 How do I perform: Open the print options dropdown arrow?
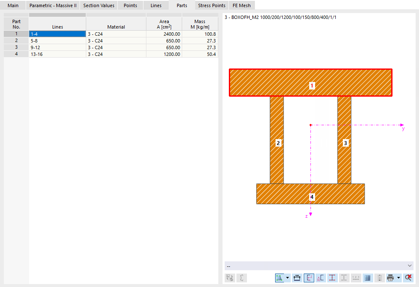pyautogui.click(x=398, y=278)
